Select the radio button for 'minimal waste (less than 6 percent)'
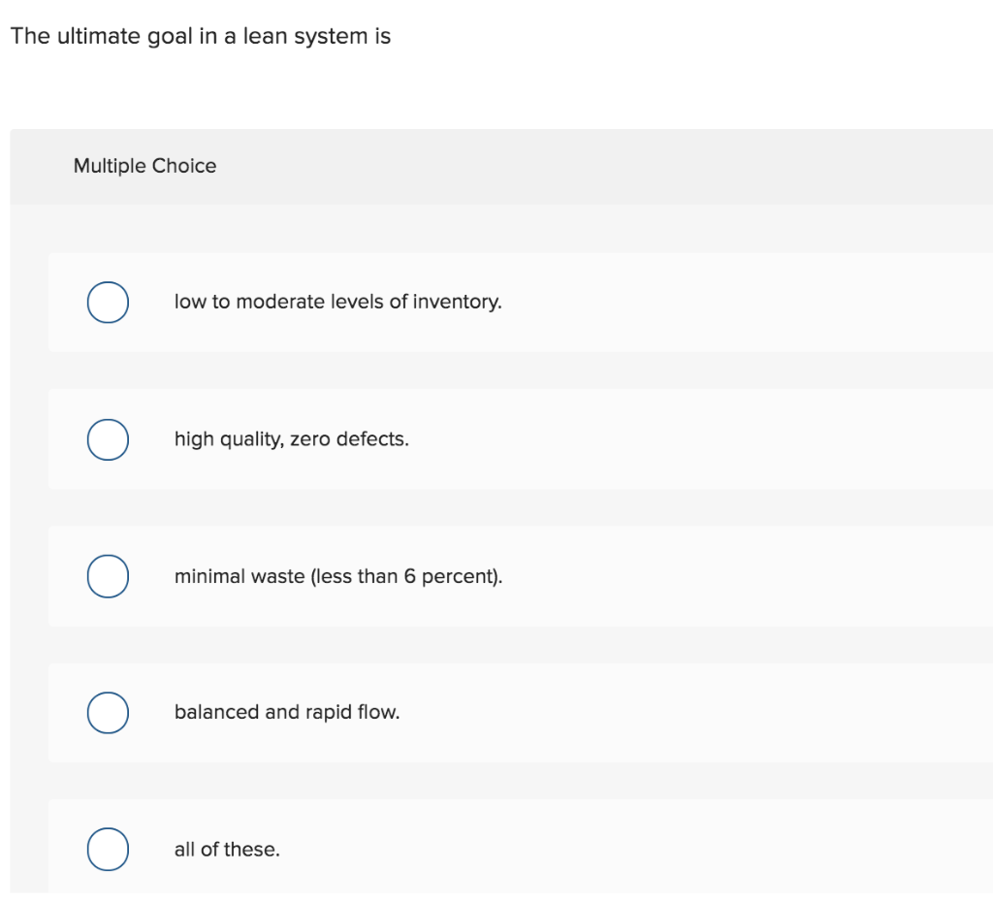993x903 pixels. (108, 576)
